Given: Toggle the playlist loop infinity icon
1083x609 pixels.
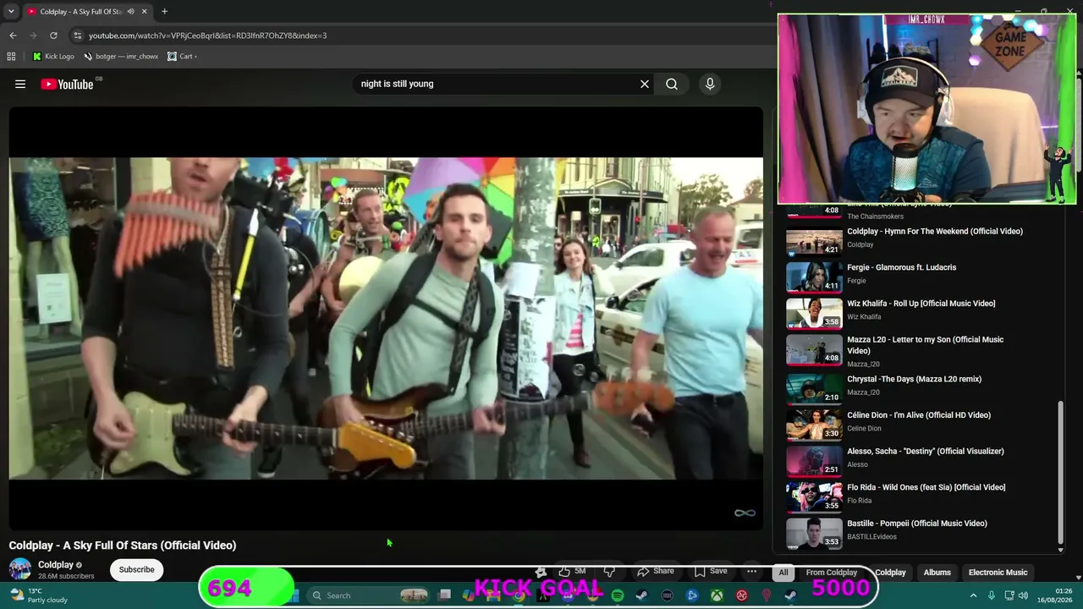Looking at the screenshot, I should pyautogui.click(x=745, y=513).
